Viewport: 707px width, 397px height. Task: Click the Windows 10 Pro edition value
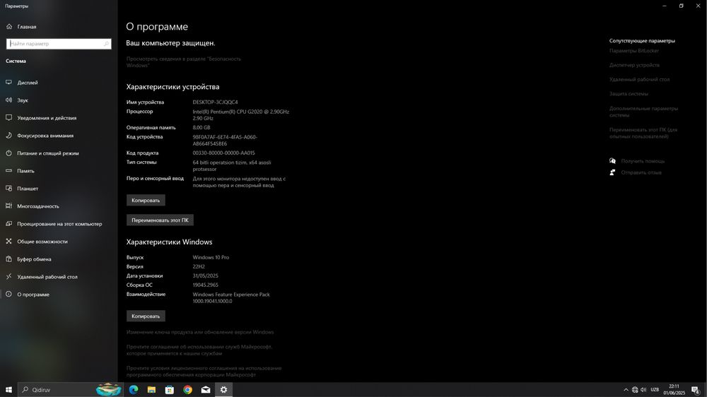click(x=211, y=257)
